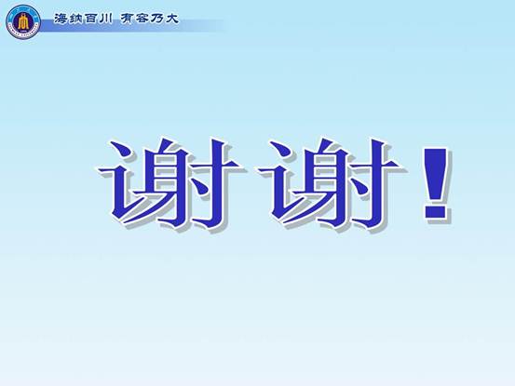Select the character 容 in the header motto
515x386 pixels.
[142, 19]
